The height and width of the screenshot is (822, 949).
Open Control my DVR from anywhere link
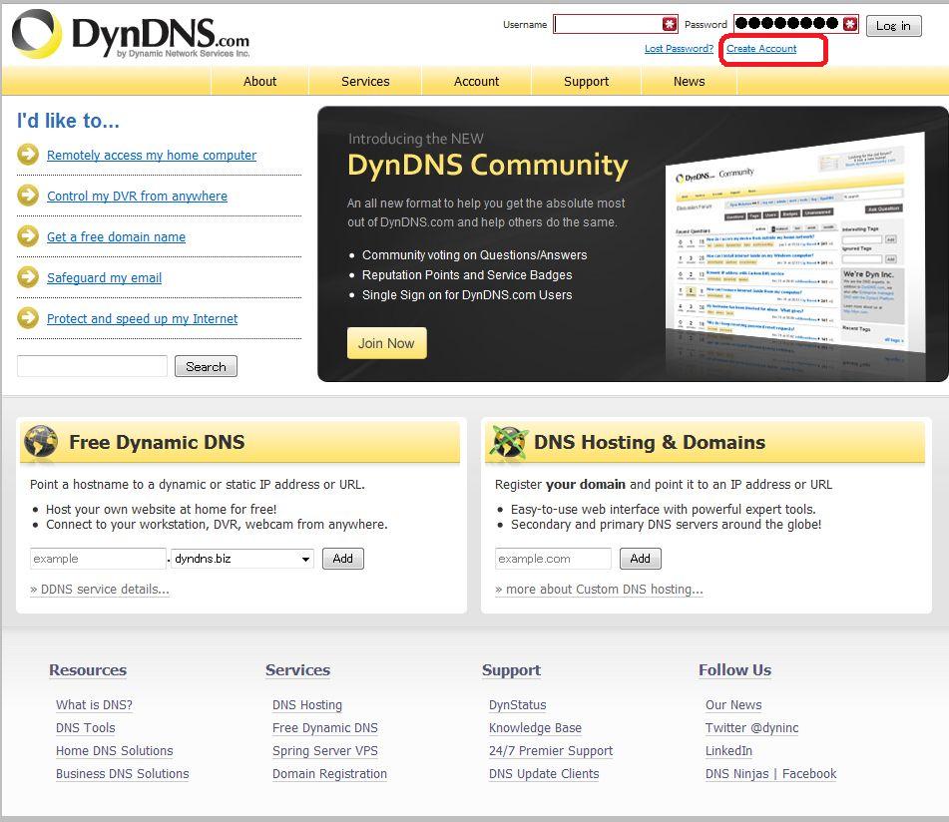[x=137, y=196]
